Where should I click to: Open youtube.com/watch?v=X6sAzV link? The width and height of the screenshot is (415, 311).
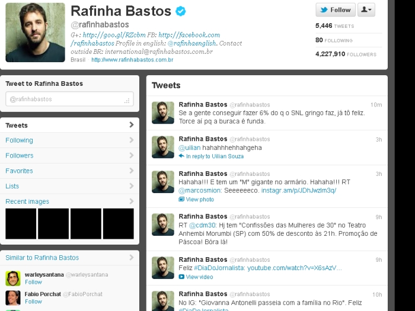[294, 268]
